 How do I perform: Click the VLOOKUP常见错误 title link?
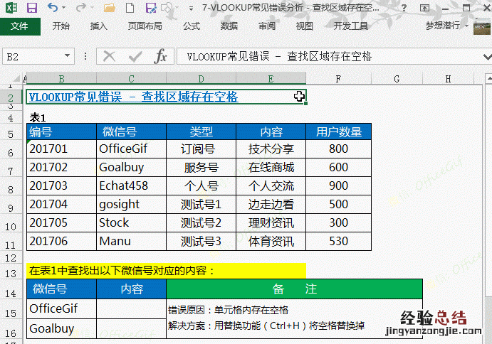click(133, 97)
